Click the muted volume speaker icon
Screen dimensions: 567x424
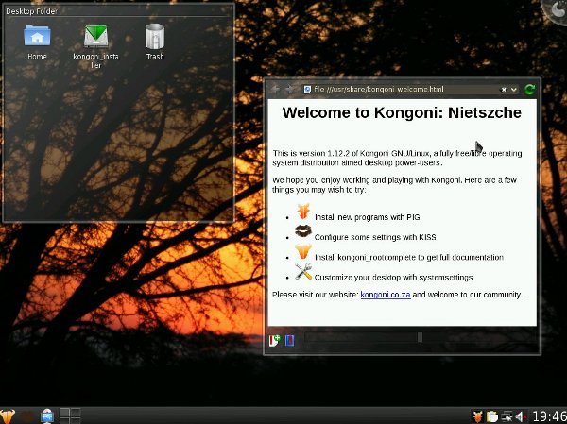(x=521, y=416)
